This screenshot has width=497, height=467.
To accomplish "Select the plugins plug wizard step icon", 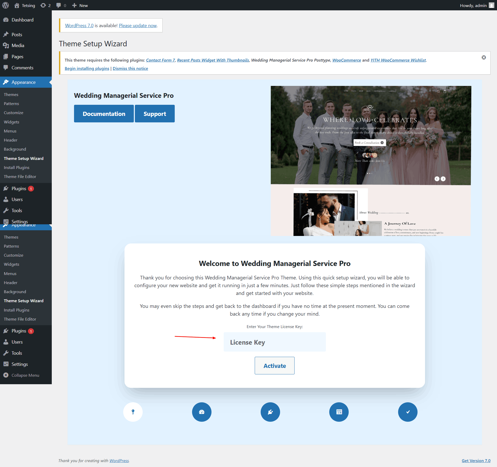I will [270, 412].
